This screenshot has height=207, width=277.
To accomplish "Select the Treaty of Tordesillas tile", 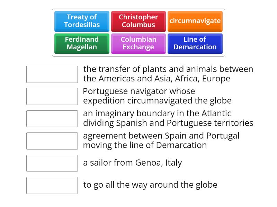I will pos(82,21).
